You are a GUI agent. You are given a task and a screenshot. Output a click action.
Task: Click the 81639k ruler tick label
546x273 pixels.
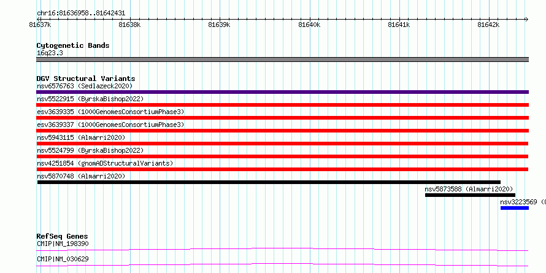point(220,25)
